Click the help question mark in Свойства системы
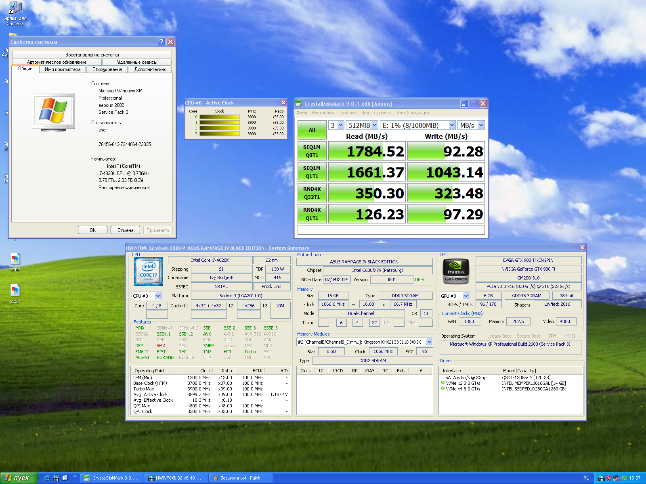Image resolution: width=646 pixels, height=484 pixels. coord(161,42)
